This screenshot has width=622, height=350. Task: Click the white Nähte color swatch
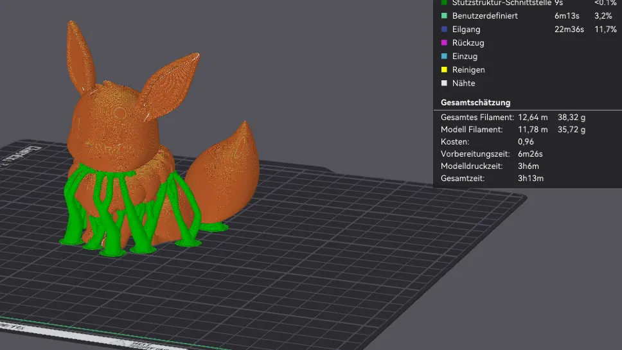click(x=444, y=83)
